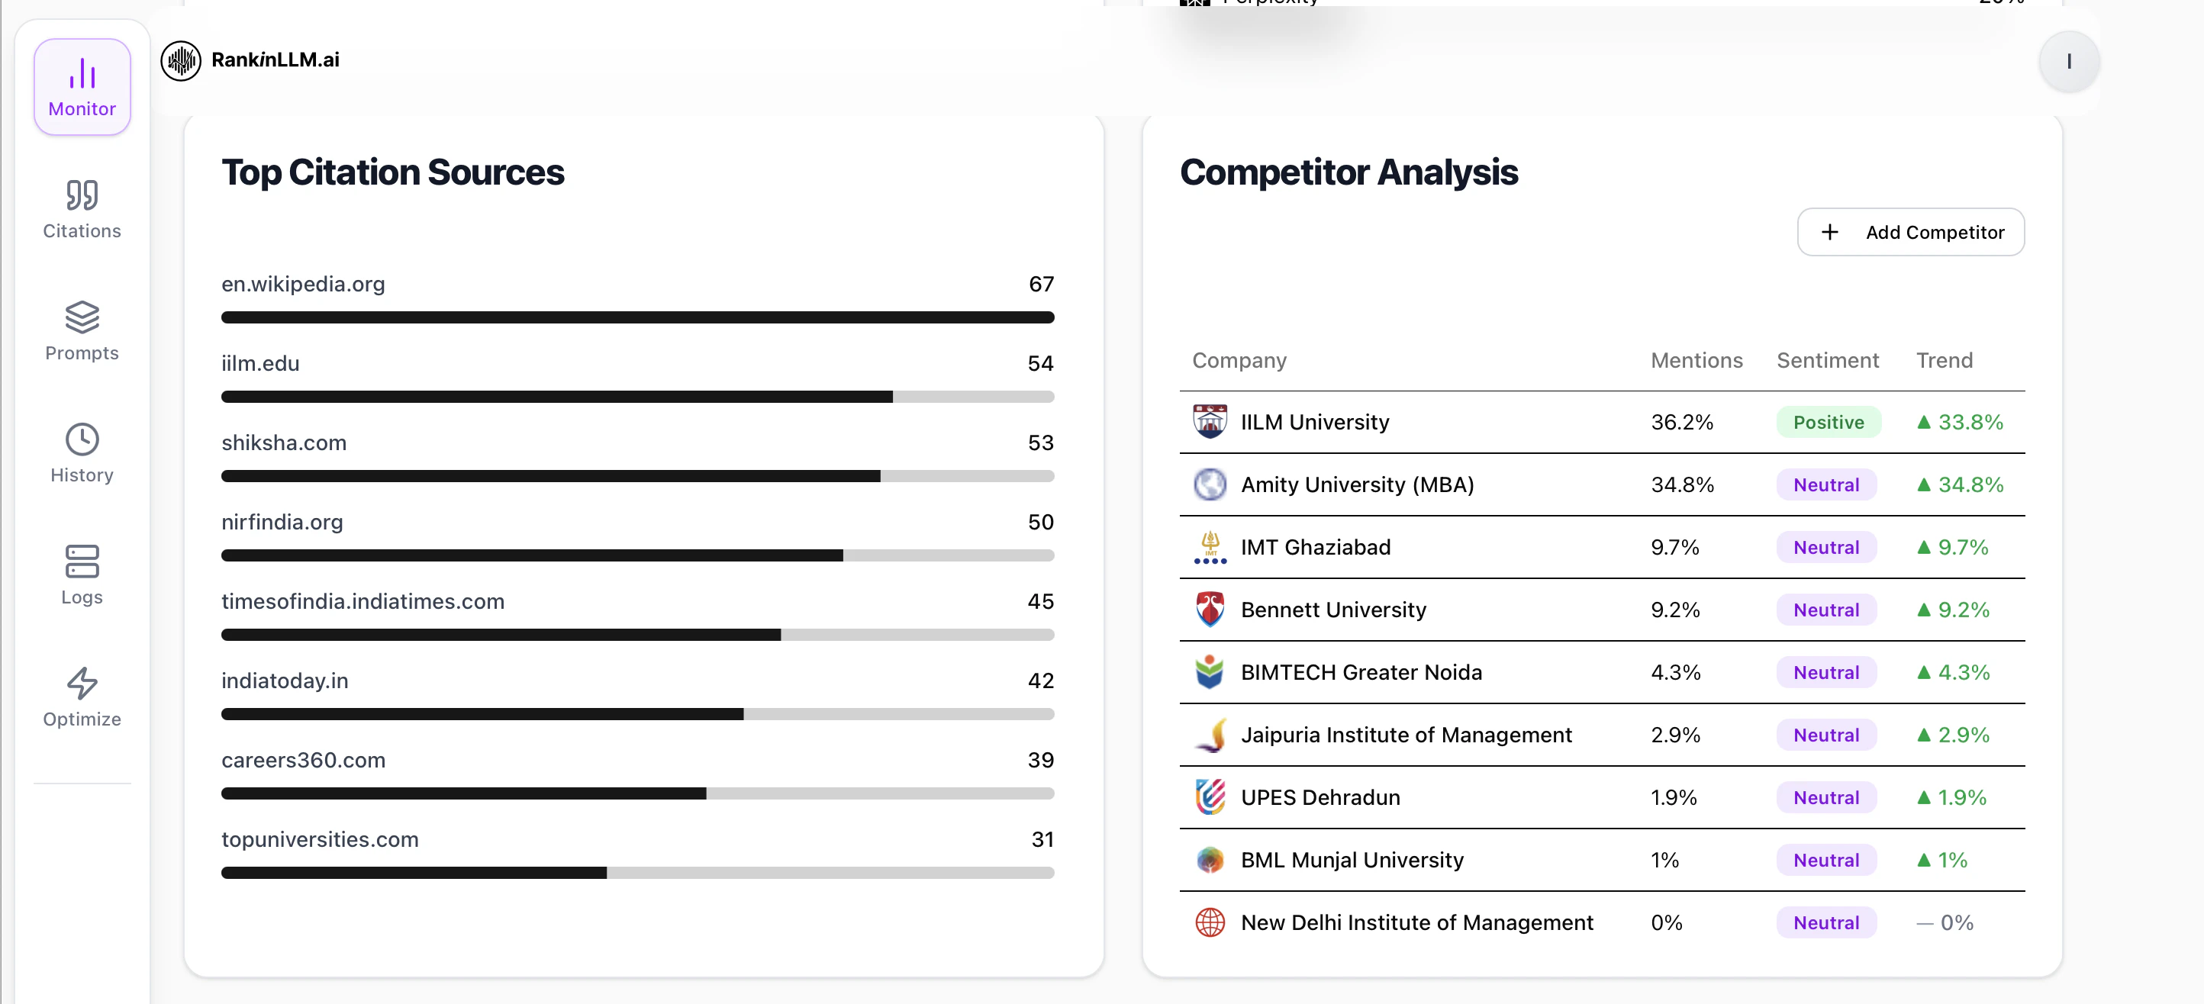2204x1004 pixels.
Task: Click the en.wikipedia.org citation source
Action: click(x=303, y=284)
